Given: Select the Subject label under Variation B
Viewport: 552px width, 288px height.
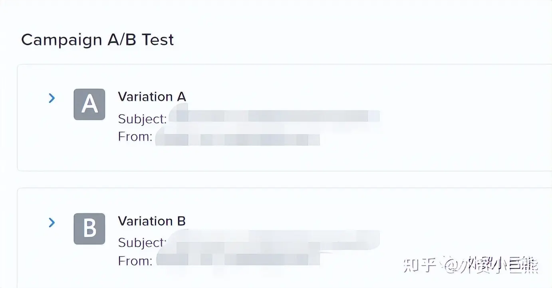Looking at the screenshot, I should (142, 243).
